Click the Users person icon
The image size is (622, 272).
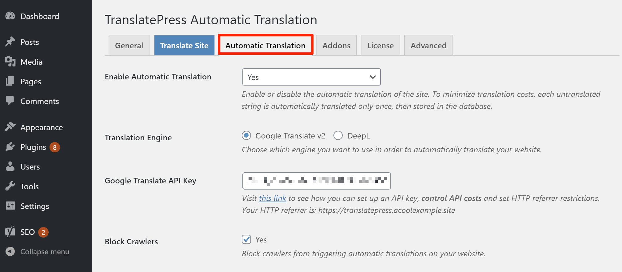click(10, 166)
